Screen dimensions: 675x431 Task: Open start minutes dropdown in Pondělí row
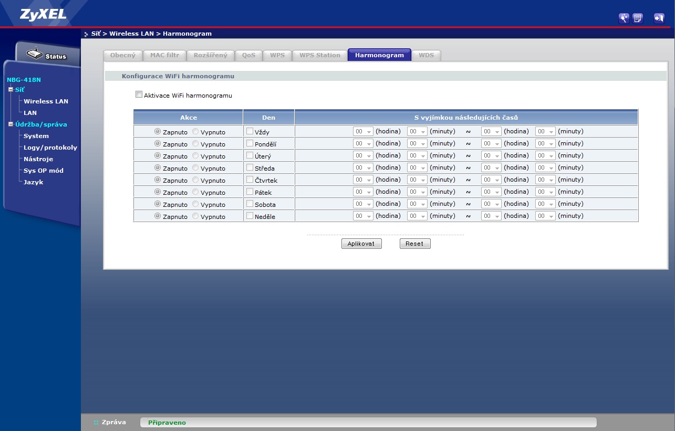[417, 144]
